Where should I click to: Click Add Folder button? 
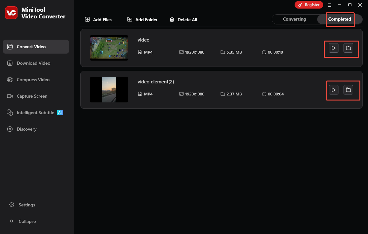pyautogui.click(x=142, y=20)
